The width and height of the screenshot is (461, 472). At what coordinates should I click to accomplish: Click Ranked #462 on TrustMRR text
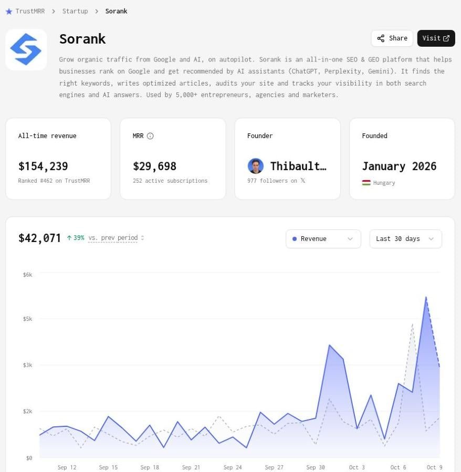pos(54,181)
